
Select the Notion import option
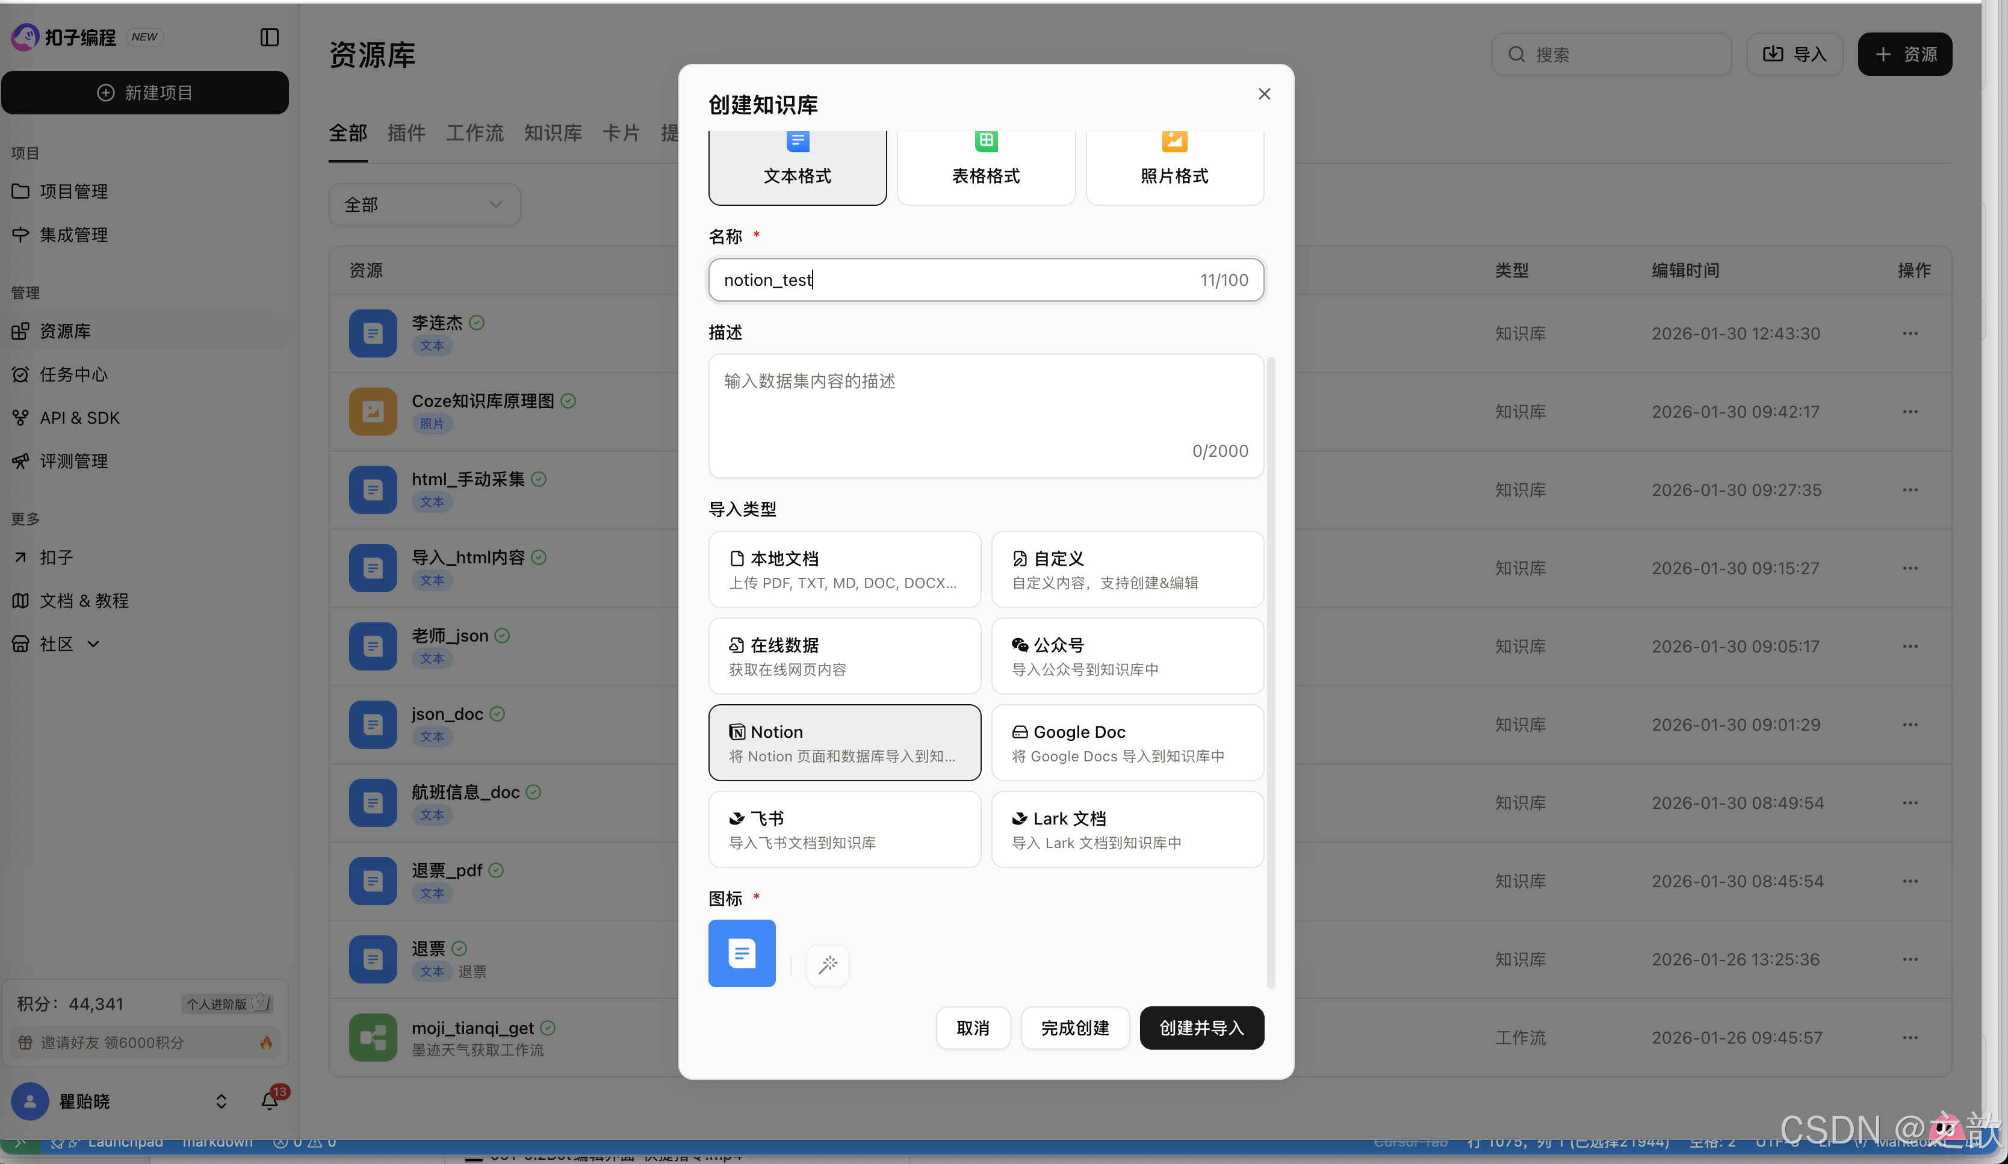click(844, 741)
